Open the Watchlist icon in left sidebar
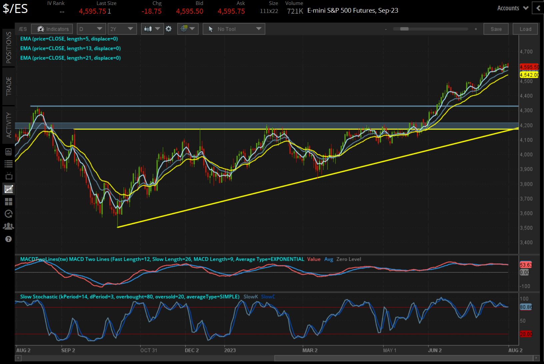 [8, 163]
